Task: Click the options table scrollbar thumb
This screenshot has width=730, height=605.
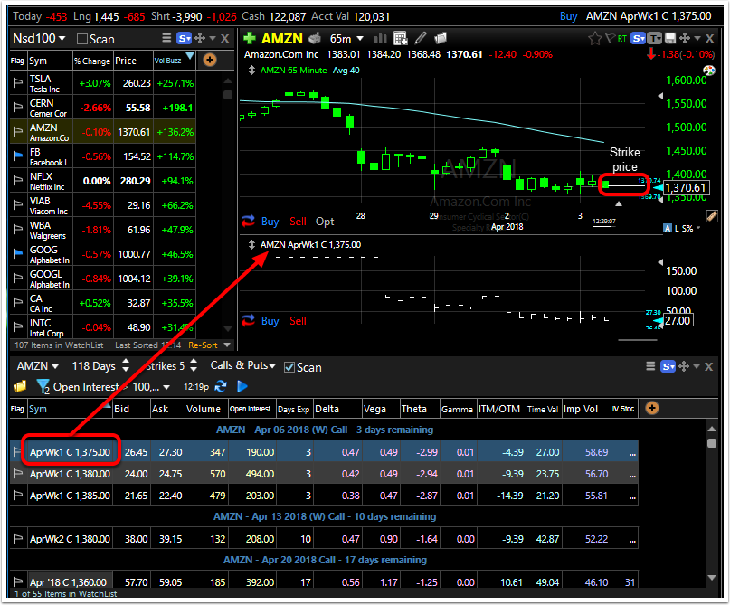Action: click(711, 442)
